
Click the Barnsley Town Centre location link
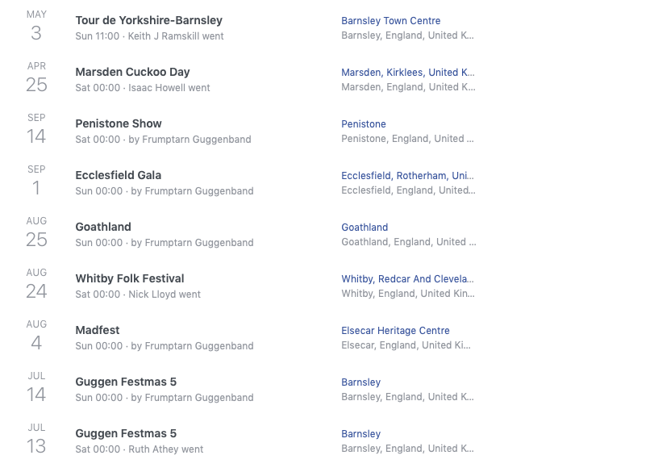coord(391,21)
